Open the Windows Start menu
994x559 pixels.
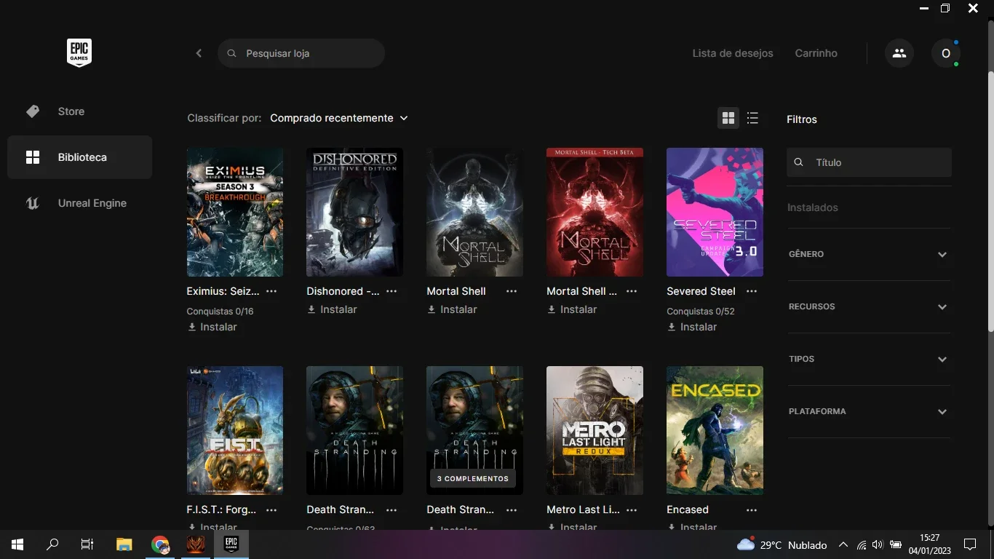(x=17, y=544)
